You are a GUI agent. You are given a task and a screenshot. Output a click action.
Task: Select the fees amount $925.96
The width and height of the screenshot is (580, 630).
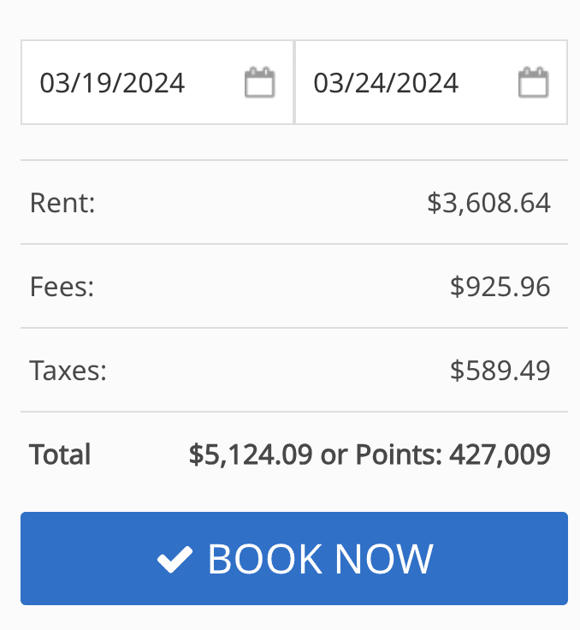click(500, 287)
